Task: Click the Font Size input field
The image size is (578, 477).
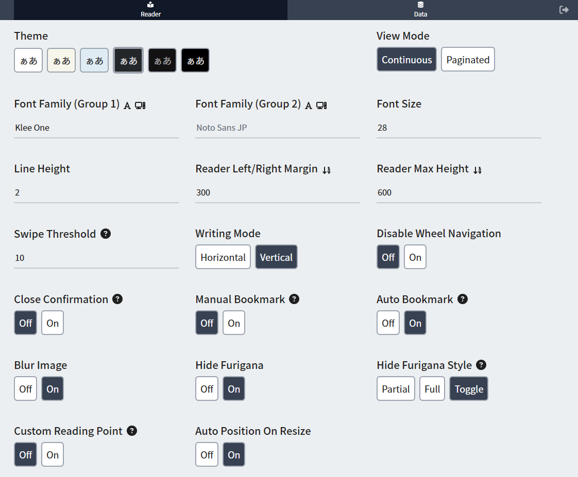Action: [458, 128]
